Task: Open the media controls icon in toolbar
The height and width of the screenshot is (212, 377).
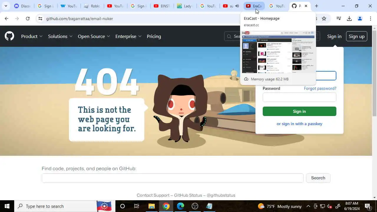Action: 339,19
